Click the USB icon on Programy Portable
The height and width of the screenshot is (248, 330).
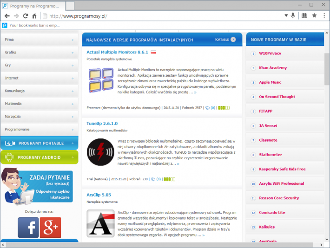(x=10, y=143)
